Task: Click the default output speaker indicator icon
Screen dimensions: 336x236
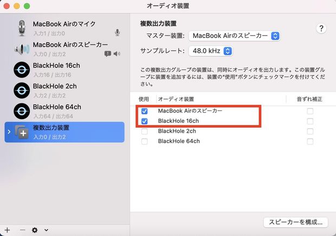Action: coord(117,54)
